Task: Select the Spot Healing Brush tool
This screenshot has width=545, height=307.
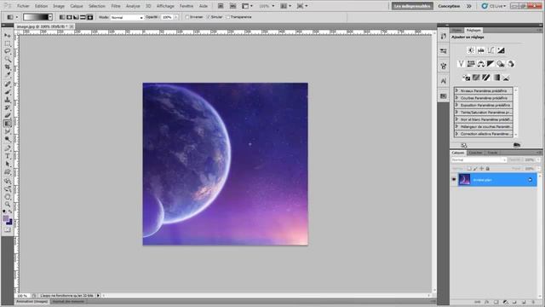Action: (8, 84)
